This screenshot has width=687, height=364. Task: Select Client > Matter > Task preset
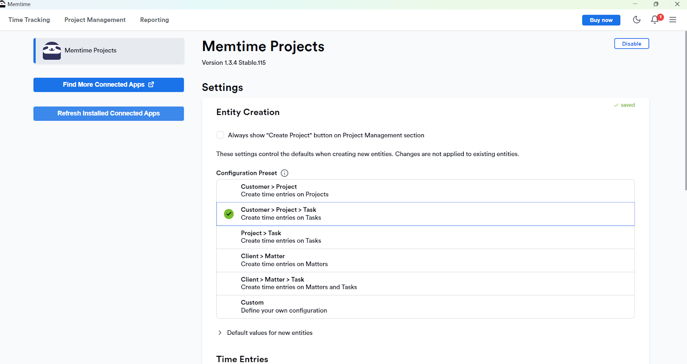coord(426,283)
